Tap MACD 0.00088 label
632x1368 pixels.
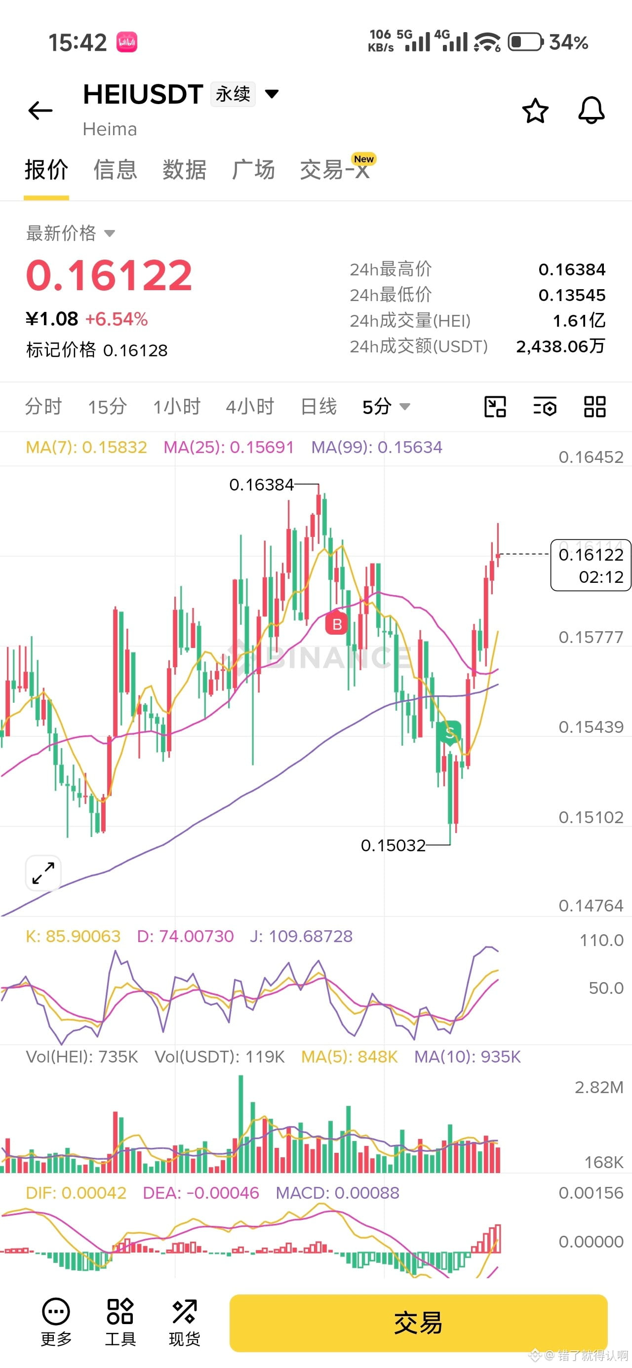point(338,1193)
